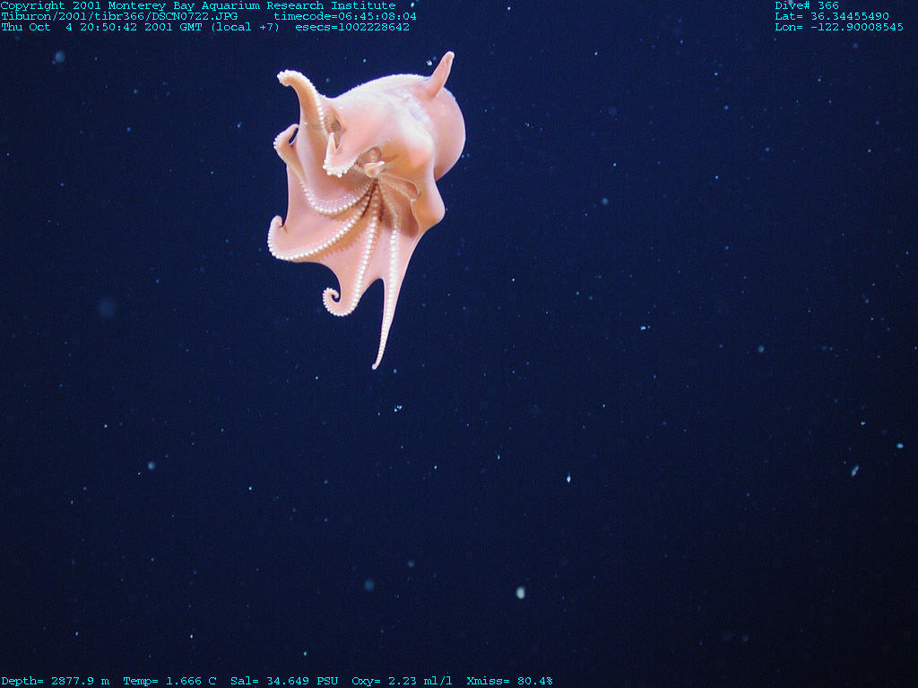
Task: Click the DSCN0722.JPG file path text
Action: coord(119,16)
